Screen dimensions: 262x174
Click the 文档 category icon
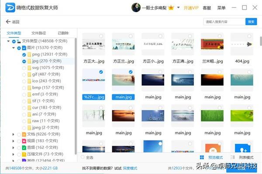pos(24,135)
